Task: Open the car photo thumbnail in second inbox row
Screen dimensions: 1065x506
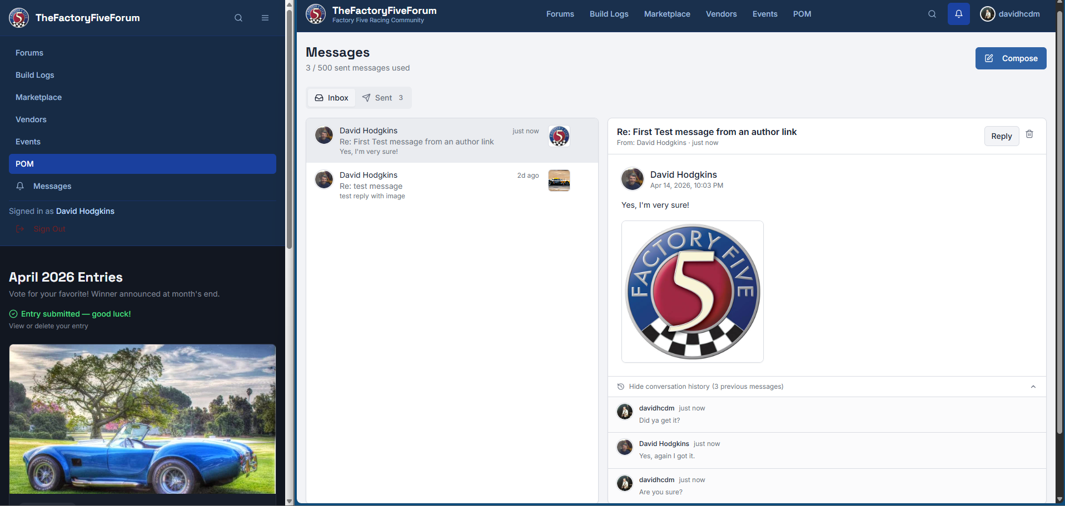Action: (559, 181)
